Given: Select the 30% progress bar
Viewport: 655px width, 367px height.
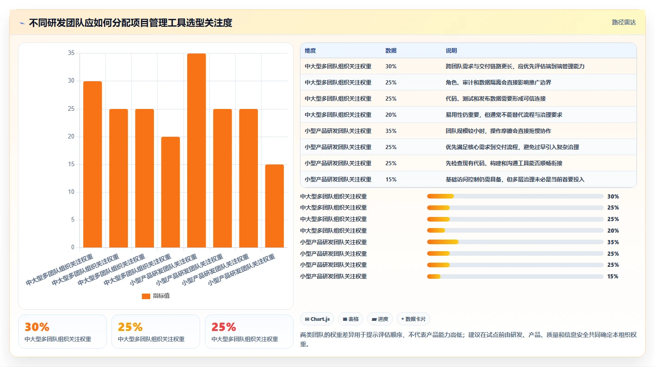Looking at the screenshot, I should tap(515, 196).
